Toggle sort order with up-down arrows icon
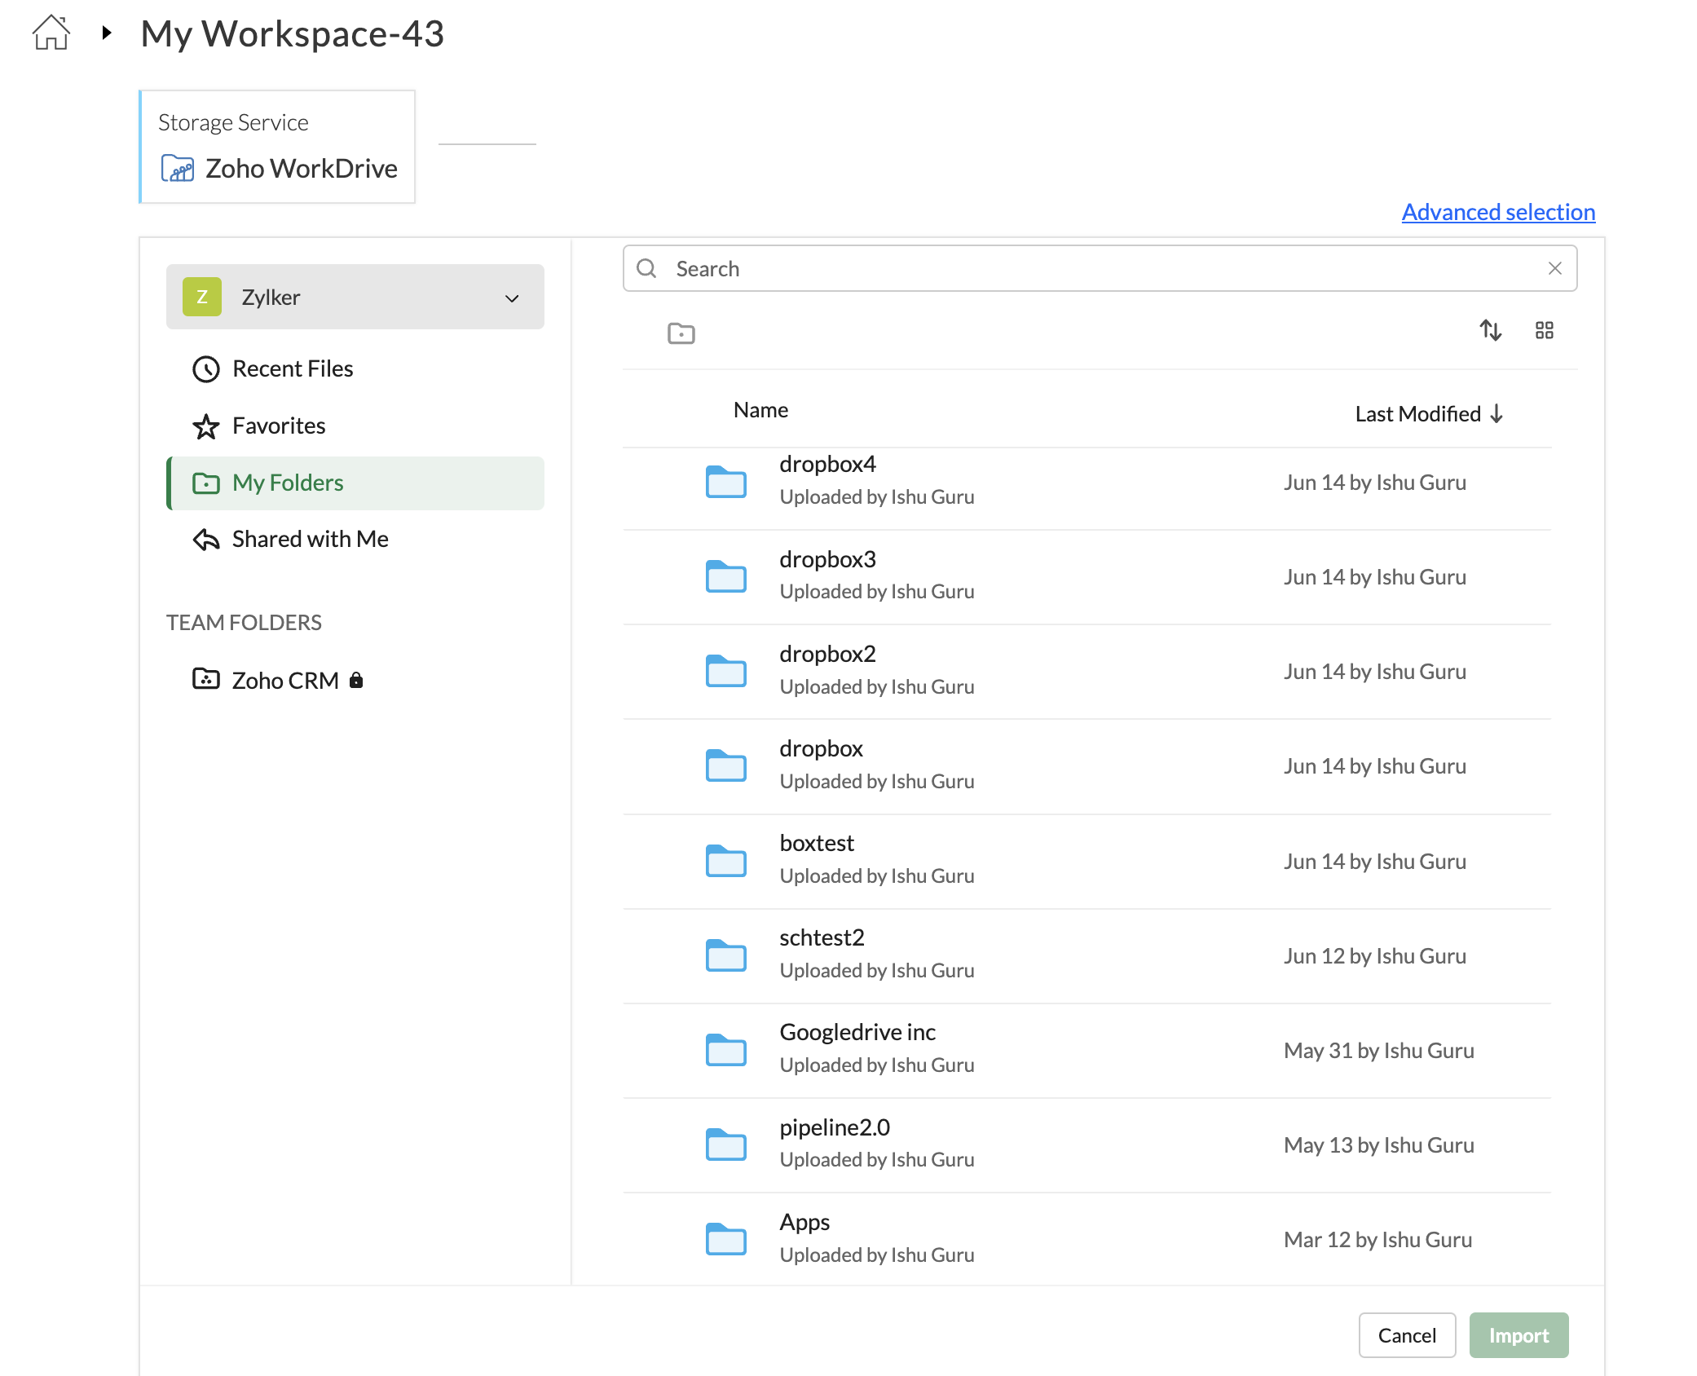 coord(1490,330)
